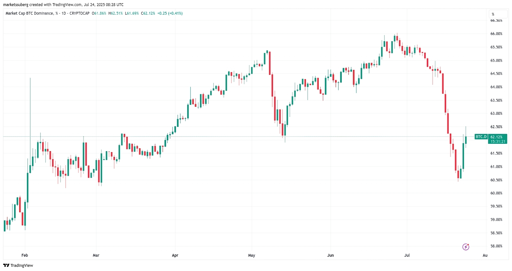The image size is (512, 271).
Task: Click the 60.00% level on price axis
Action: (x=496, y=193)
